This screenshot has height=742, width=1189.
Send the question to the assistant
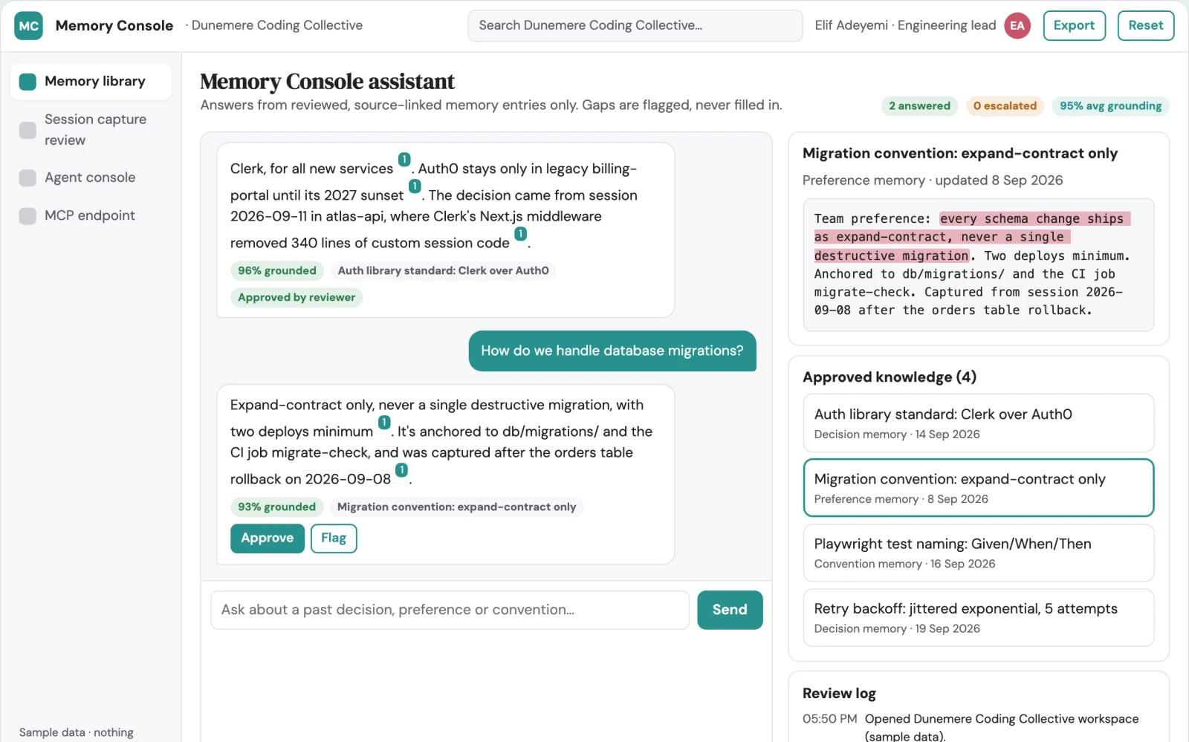(730, 610)
